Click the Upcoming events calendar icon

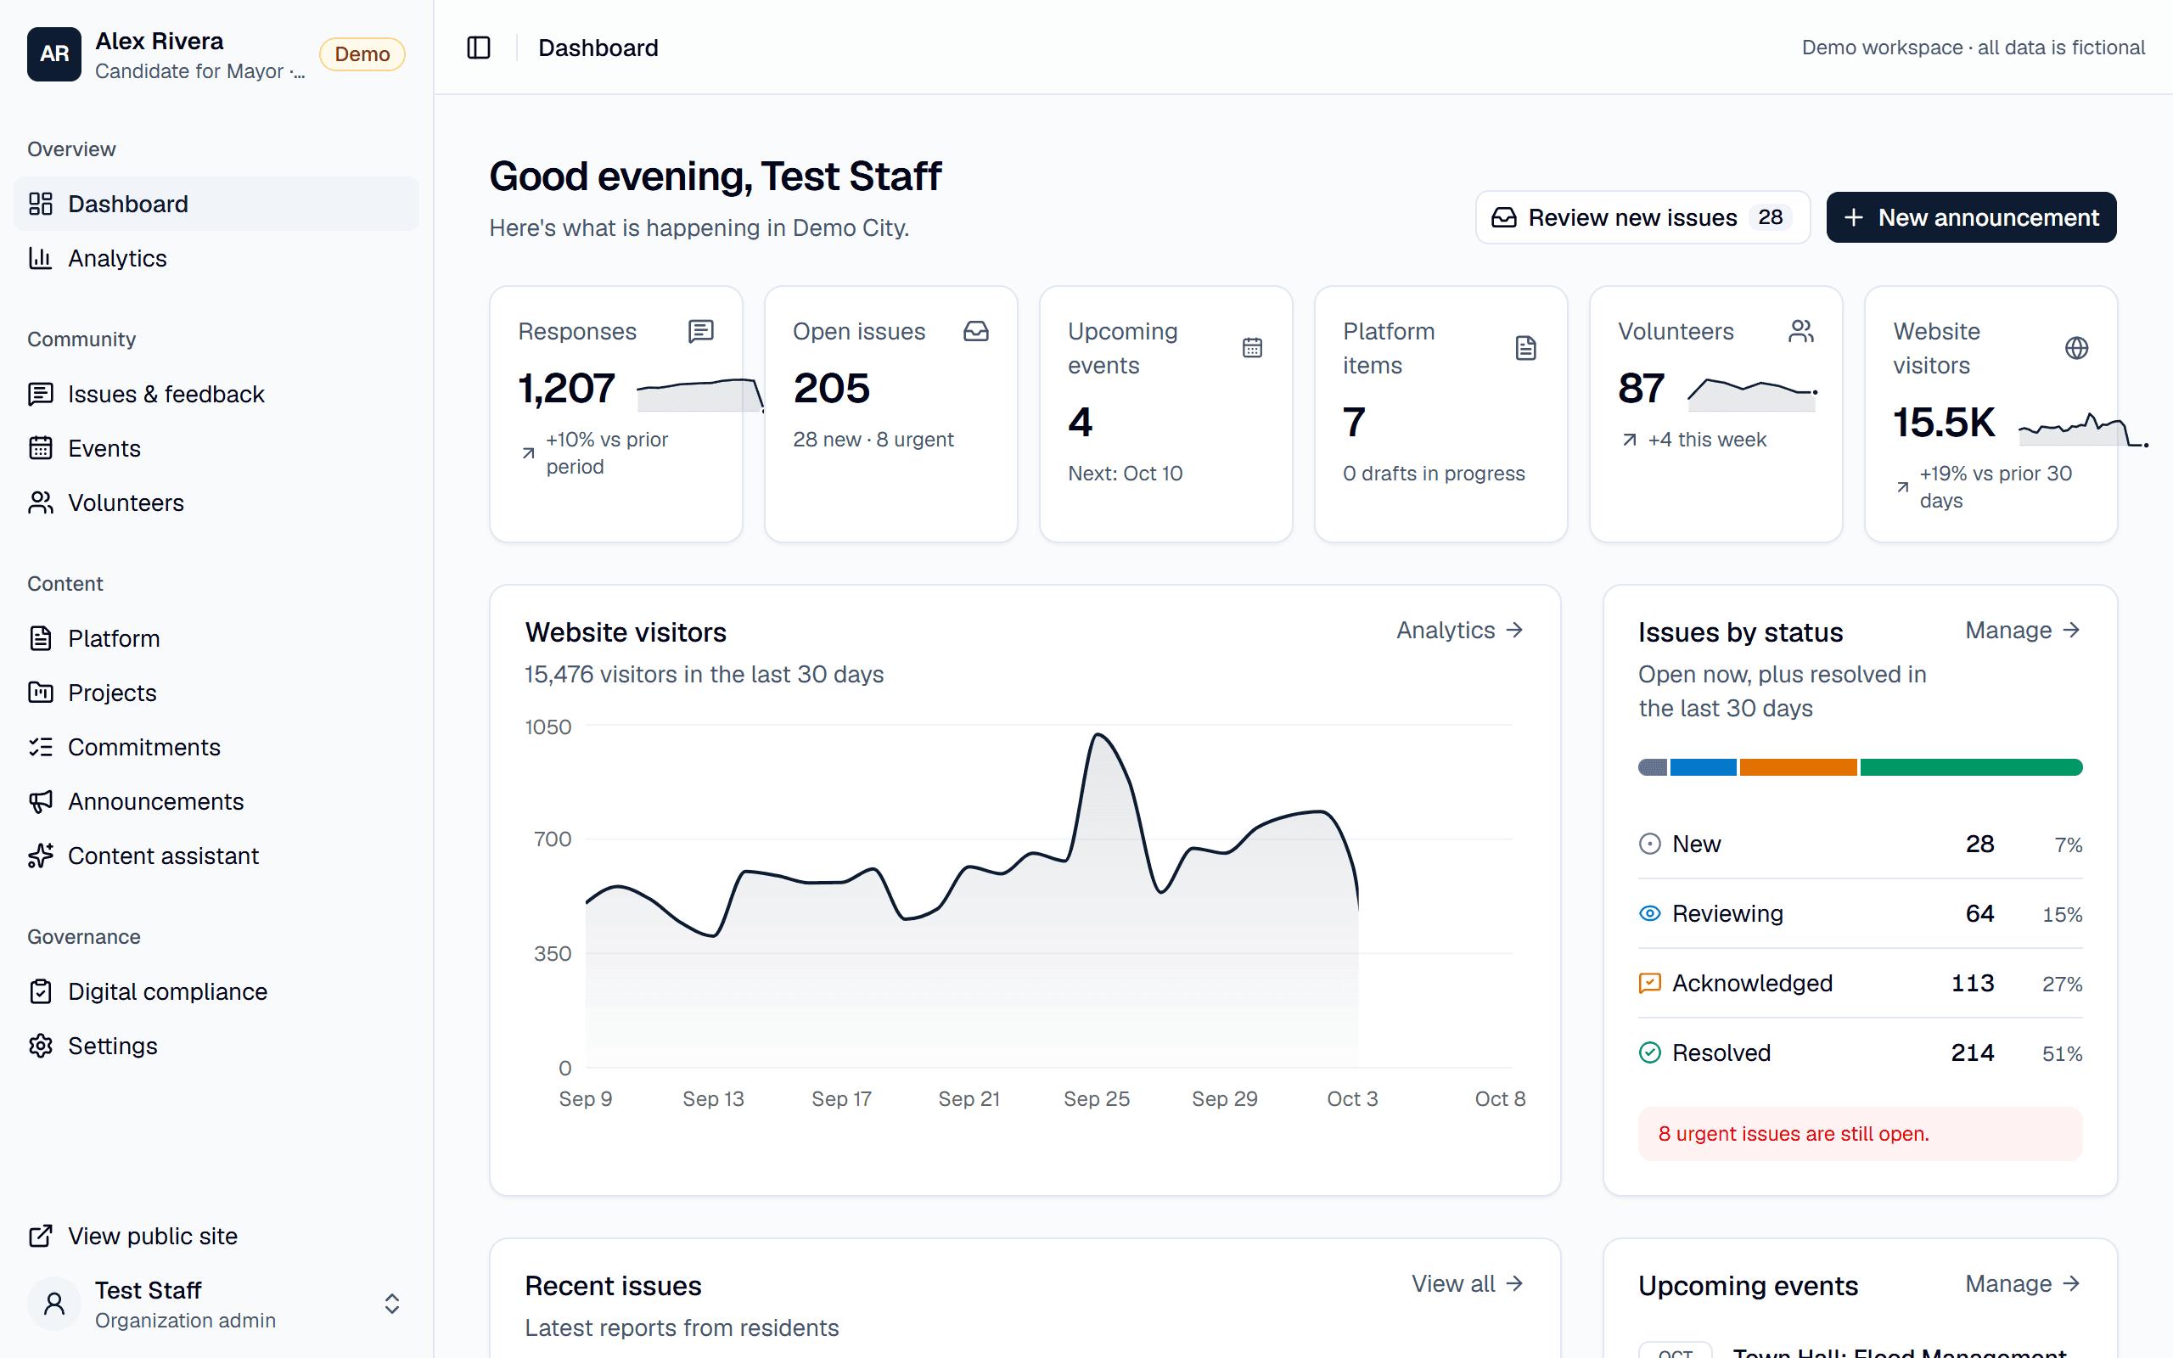[x=1252, y=348]
